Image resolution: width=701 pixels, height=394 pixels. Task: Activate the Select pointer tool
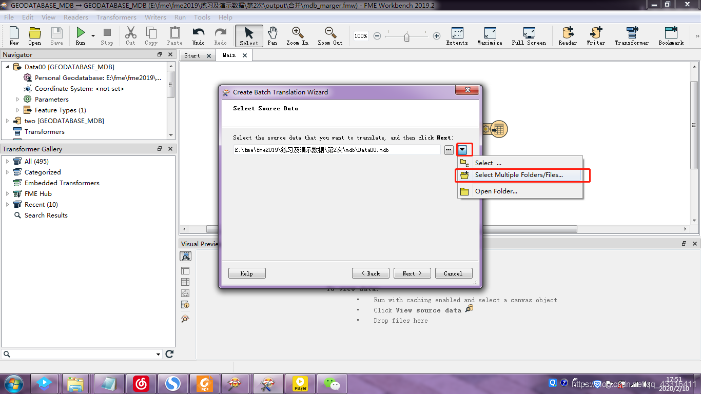[249, 36]
